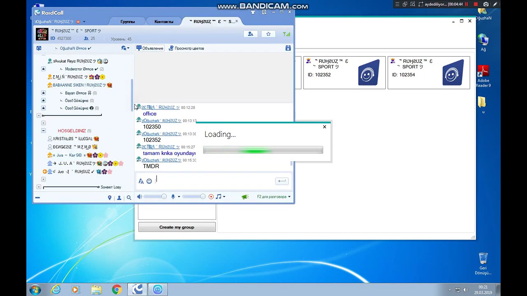The image size is (527, 296).
Task: Click the RUHSUZ group avatar thumbnail
Action: point(42,34)
